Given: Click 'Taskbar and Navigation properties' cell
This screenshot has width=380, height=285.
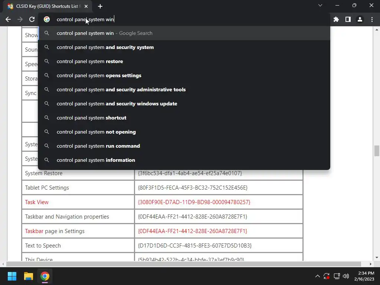Looking at the screenshot, I should [x=78, y=217].
